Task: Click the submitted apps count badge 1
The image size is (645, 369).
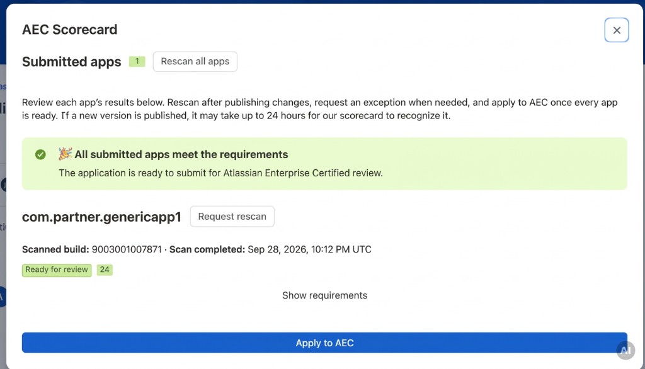Action: point(137,61)
